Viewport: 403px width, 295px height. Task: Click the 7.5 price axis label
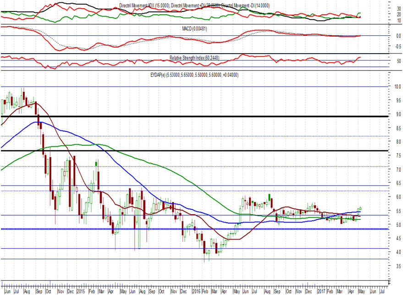[x=398, y=156]
